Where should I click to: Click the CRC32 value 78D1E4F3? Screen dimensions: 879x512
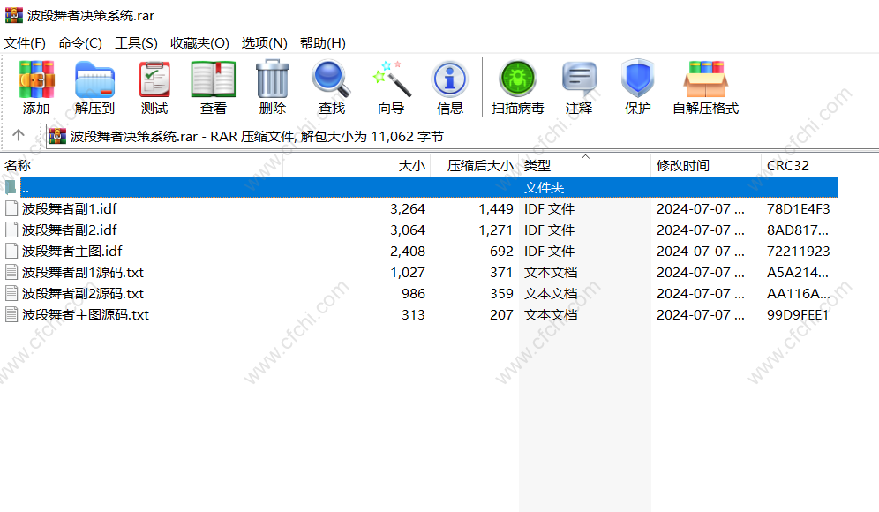click(x=799, y=208)
